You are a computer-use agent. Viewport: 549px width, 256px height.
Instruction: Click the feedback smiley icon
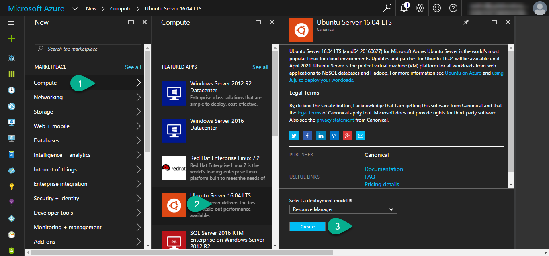pos(437,8)
